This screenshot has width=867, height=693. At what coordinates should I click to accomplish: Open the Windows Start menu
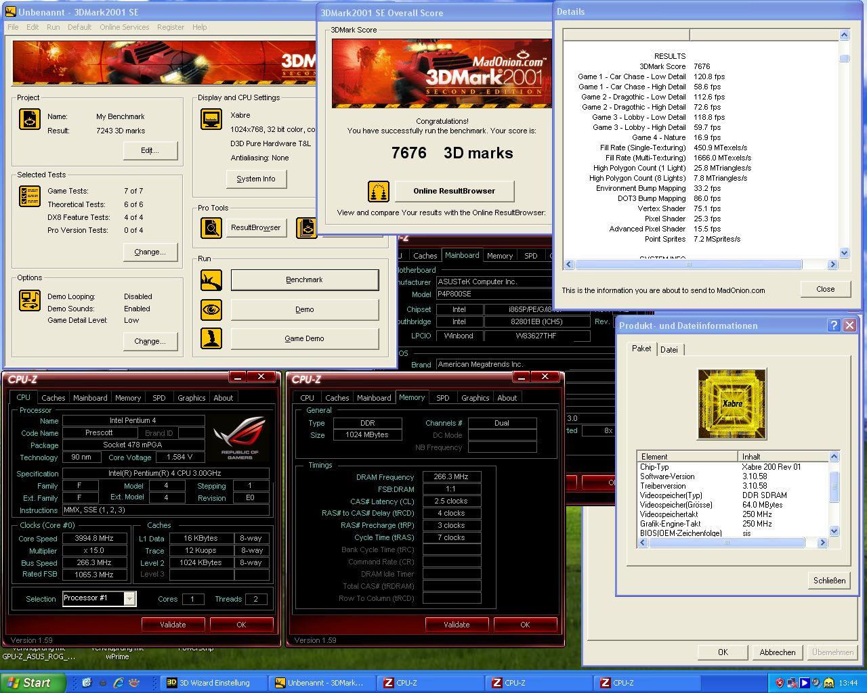click(33, 683)
